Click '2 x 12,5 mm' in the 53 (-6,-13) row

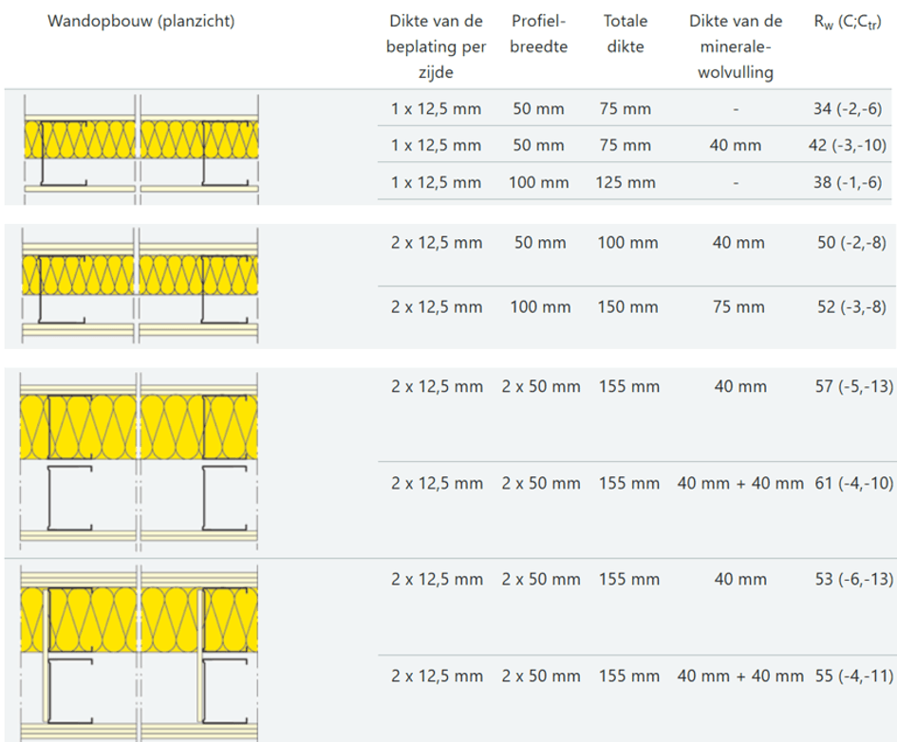click(x=437, y=579)
